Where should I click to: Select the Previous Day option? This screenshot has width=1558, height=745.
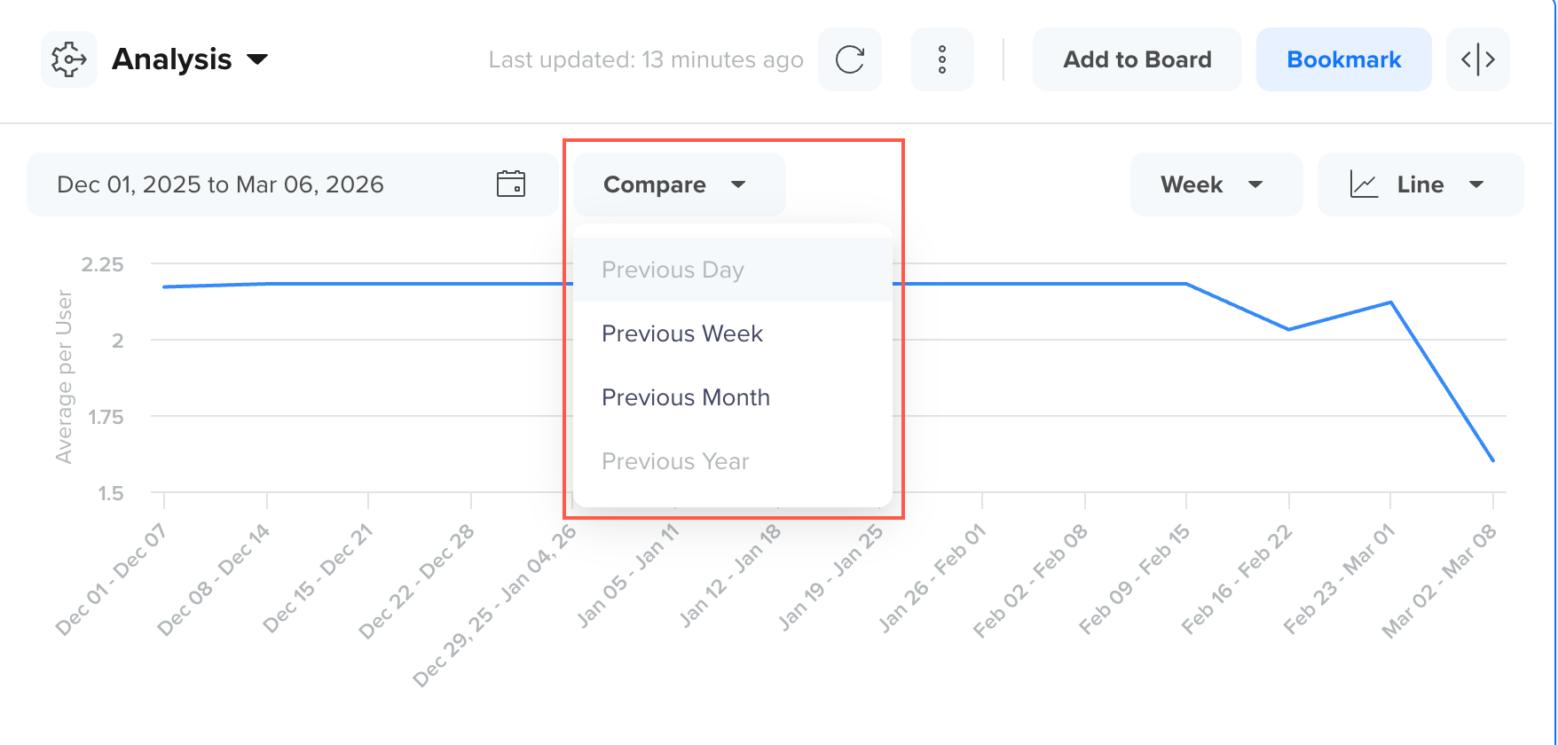point(673,270)
